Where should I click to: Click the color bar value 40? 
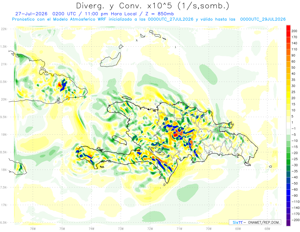293,74
